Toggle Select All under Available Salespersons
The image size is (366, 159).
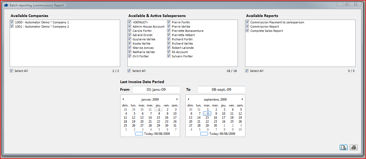129,71
